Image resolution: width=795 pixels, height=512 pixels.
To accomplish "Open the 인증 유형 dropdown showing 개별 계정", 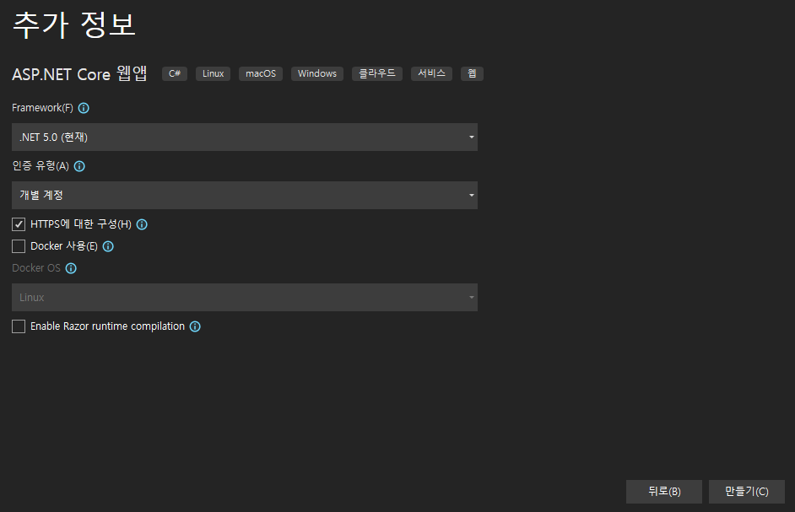I will click(245, 195).
